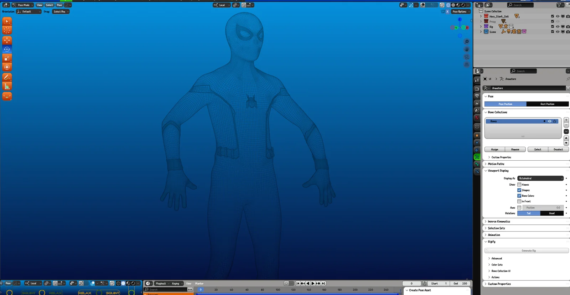The image size is (570, 295).
Task: Switch perspective/orthographic with the grid button
Action: point(467,64)
